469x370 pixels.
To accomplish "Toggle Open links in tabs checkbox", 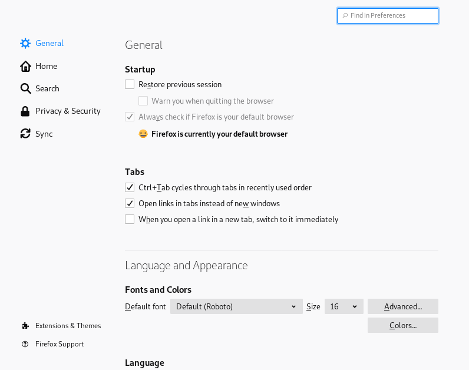I will pos(130,203).
